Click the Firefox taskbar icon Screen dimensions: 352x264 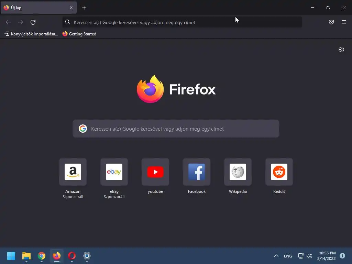(x=57, y=256)
